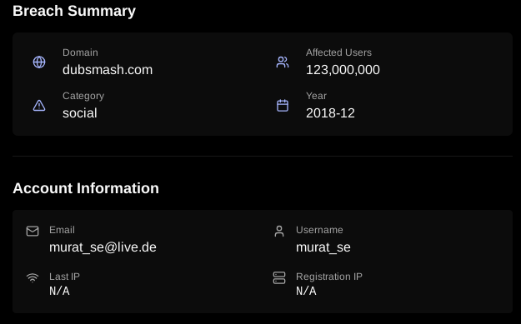The height and width of the screenshot is (324, 521).
Task: Click the globe icon beside Domain
Action: click(39, 62)
